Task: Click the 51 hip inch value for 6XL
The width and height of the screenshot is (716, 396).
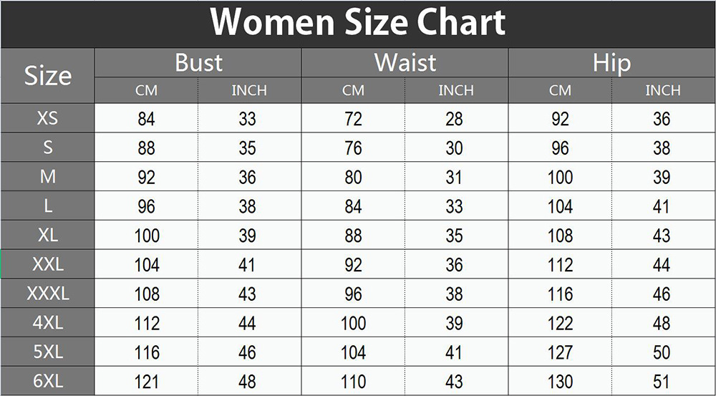Action: coord(662,382)
